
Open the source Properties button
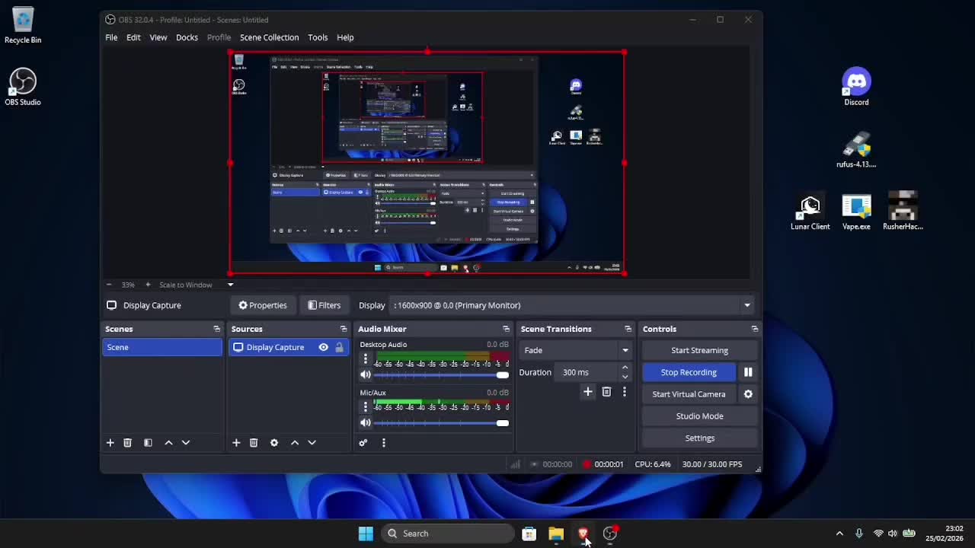click(263, 305)
